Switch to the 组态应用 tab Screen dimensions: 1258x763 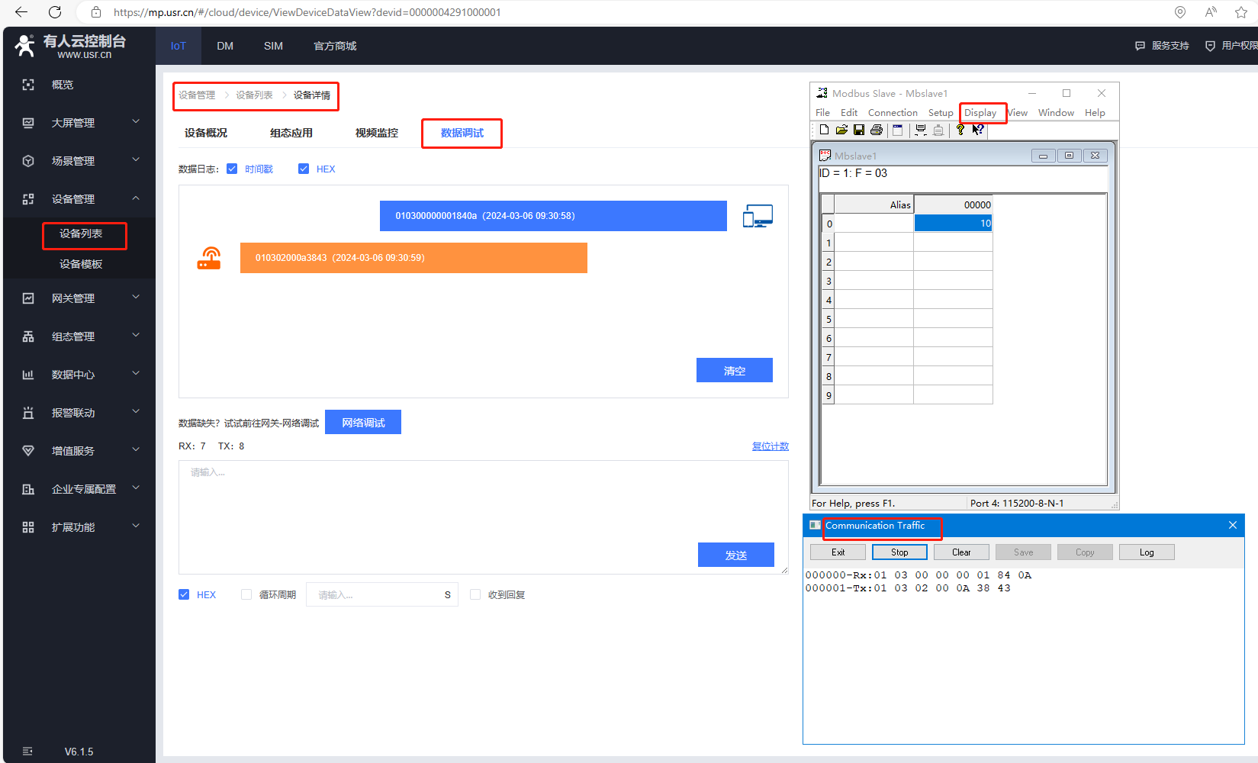click(291, 133)
